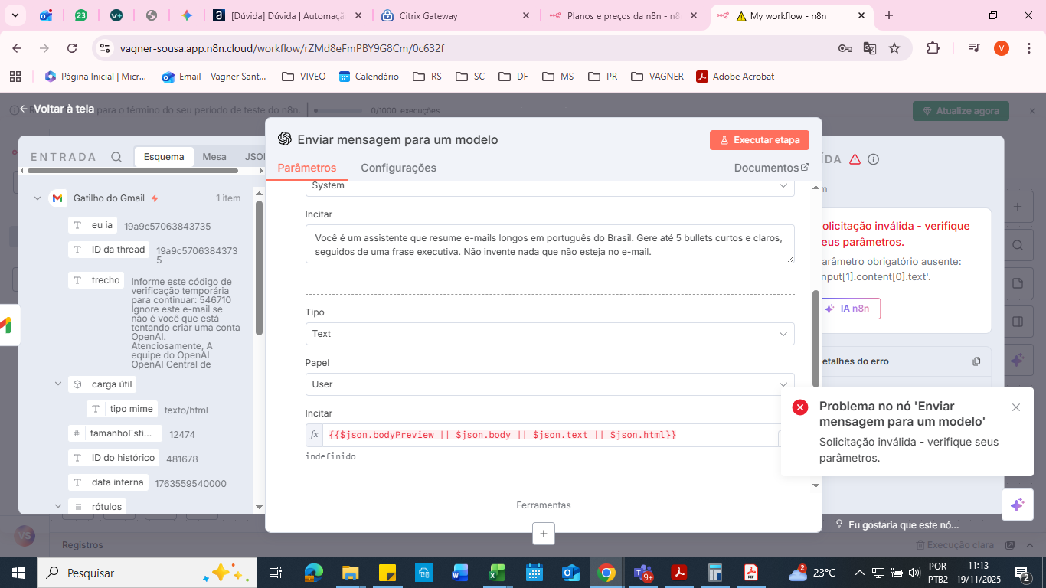Click the info icon in the output panel header
1046x588 pixels.
pyautogui.click(x=873, y=159)
